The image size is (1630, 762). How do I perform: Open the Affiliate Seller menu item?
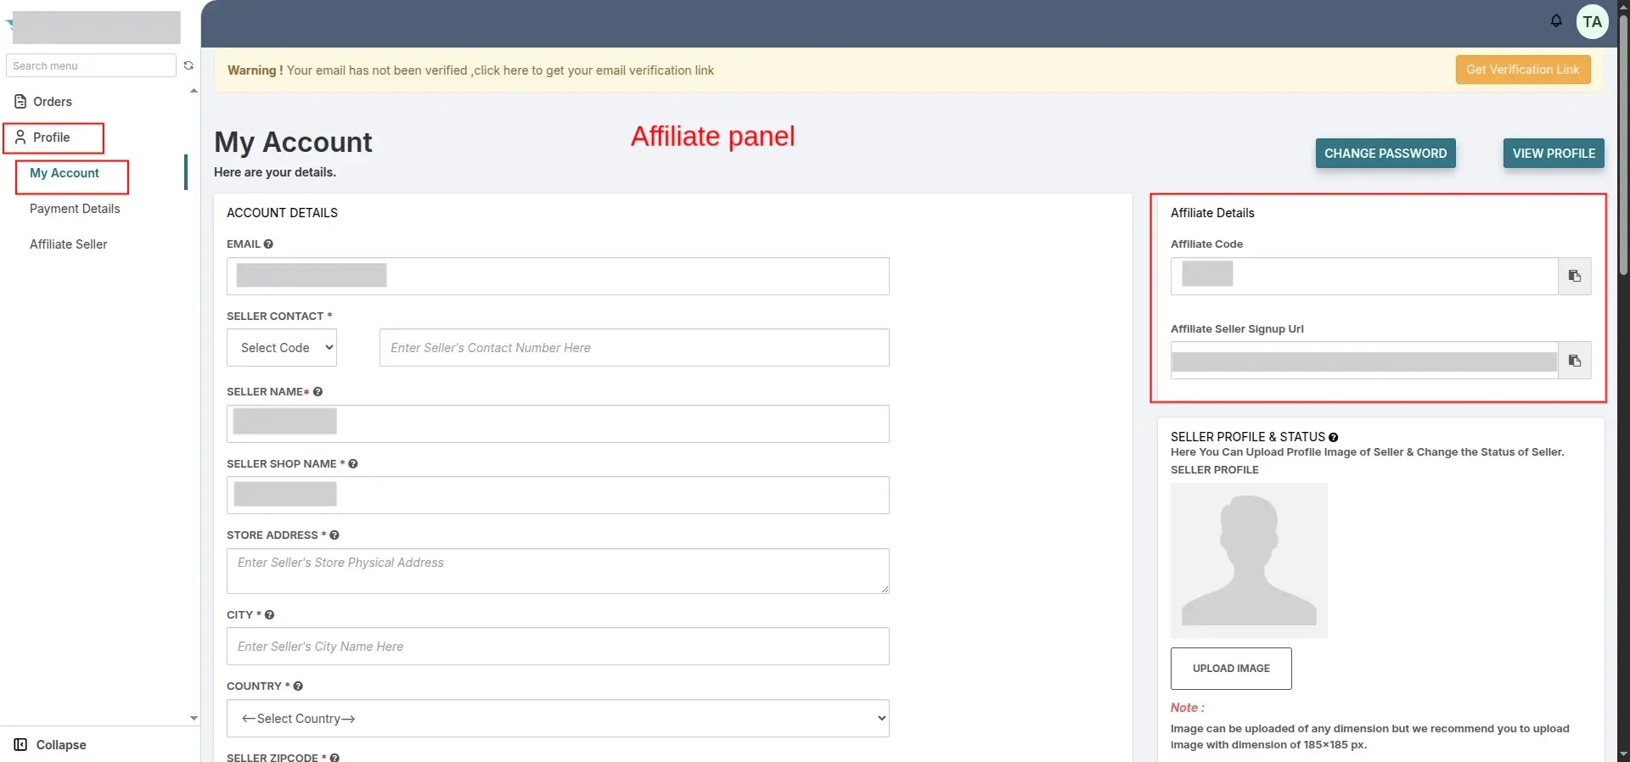[x=69, y=244]
